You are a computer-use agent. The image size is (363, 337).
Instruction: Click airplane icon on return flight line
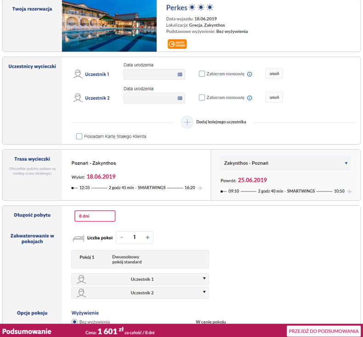(350, 192)
